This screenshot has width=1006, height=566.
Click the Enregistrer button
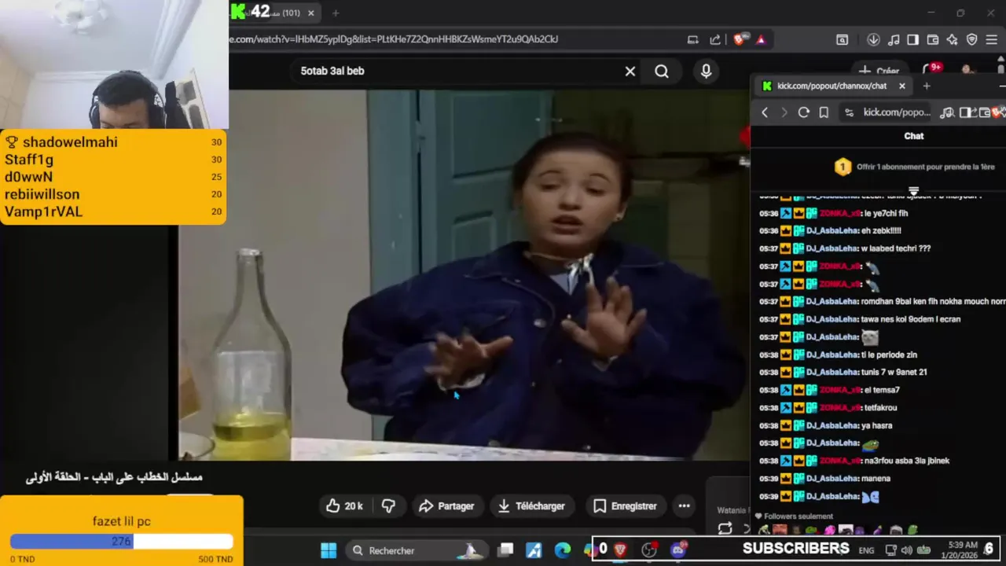coord(625,506)
